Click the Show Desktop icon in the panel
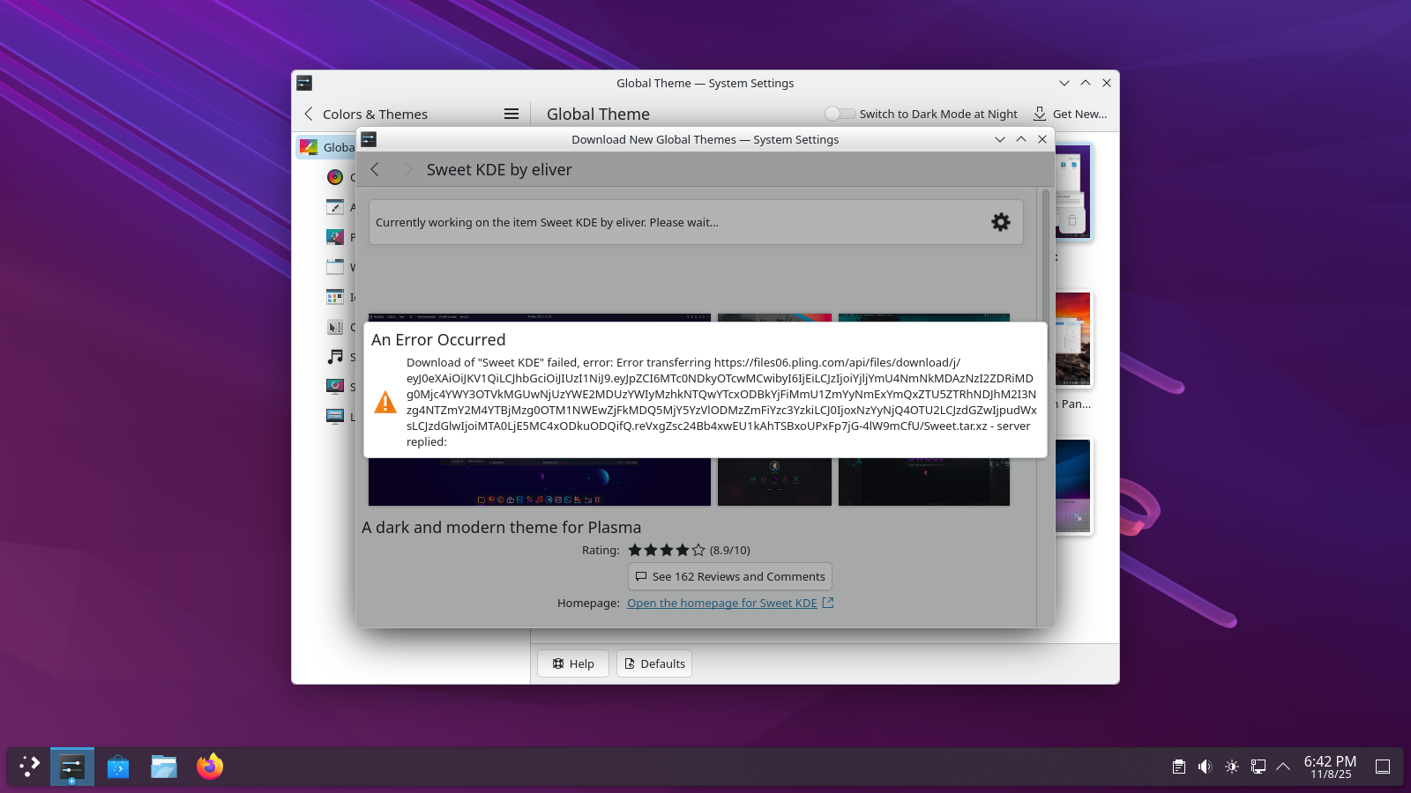 (x=1383, y=767)
